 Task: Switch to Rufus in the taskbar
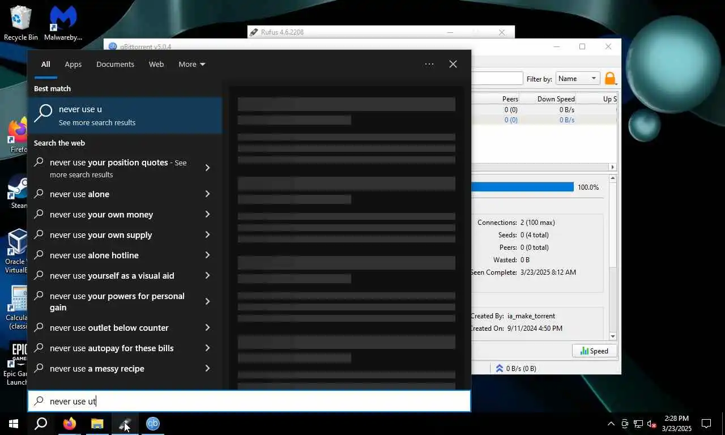(125, 423)
